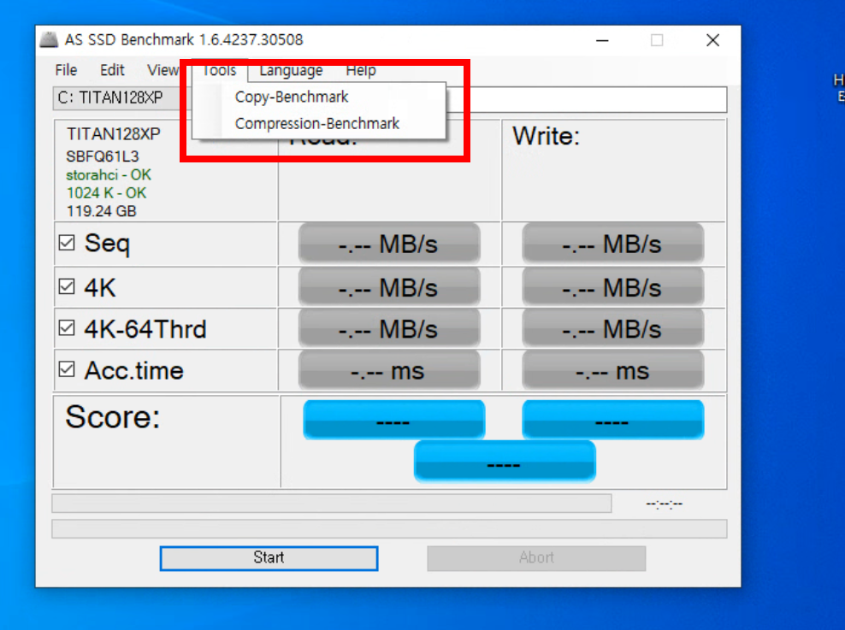Click the 4K-64Thrd read result field
This screenshot has height=630, width=845.
[389, 328]
